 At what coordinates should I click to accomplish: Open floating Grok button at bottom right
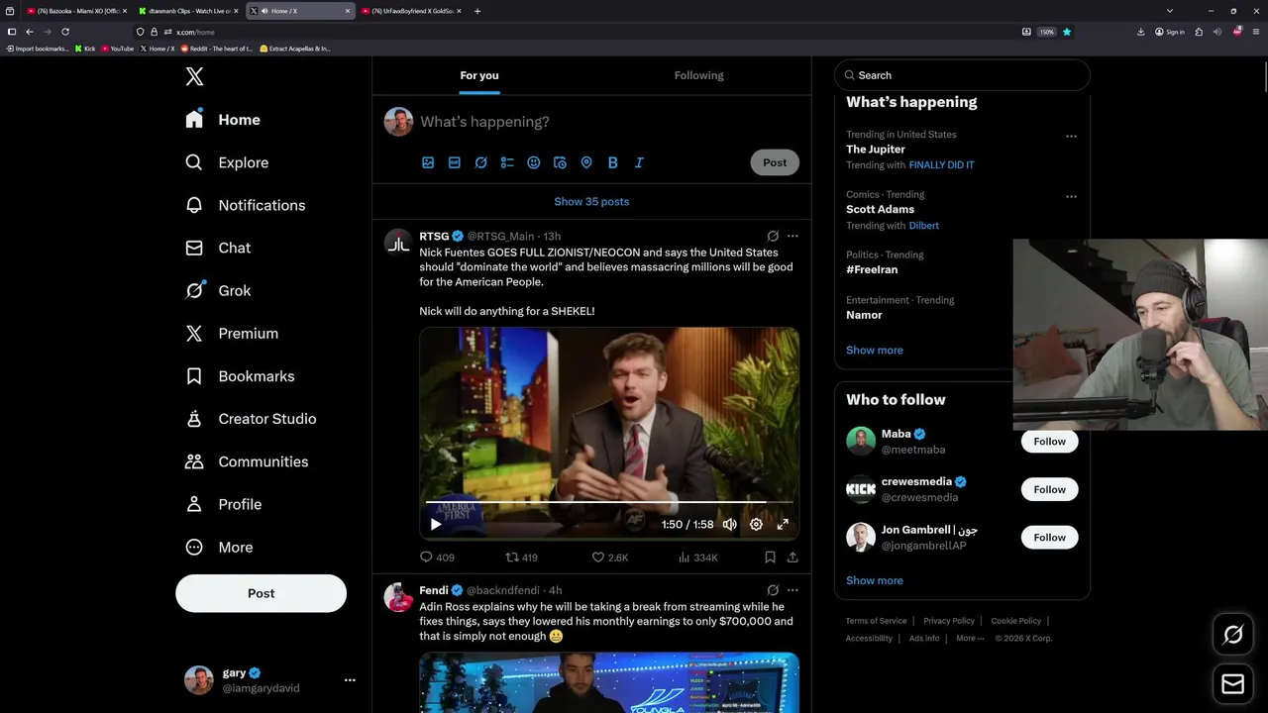(1233, 635)
